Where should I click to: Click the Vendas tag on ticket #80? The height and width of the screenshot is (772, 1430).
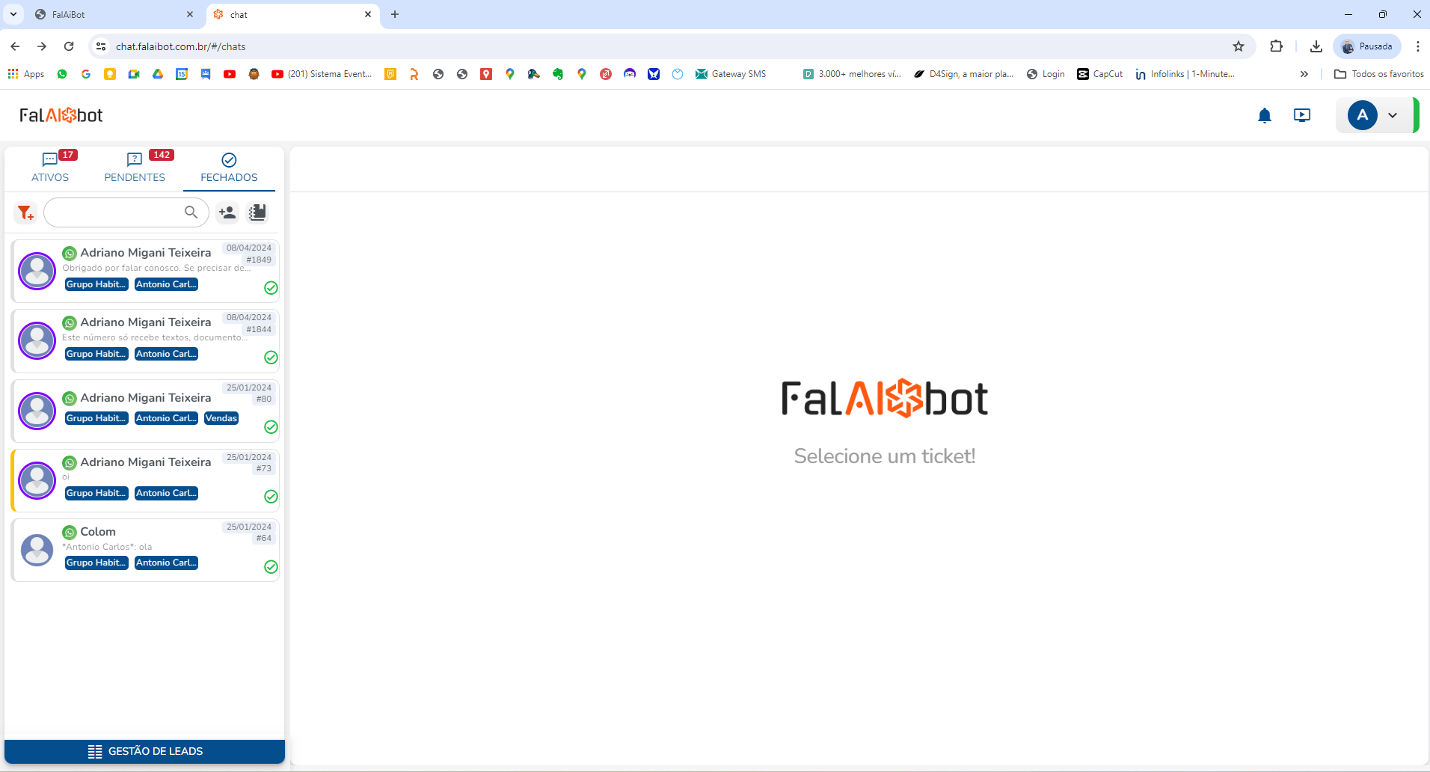point(221,418)
